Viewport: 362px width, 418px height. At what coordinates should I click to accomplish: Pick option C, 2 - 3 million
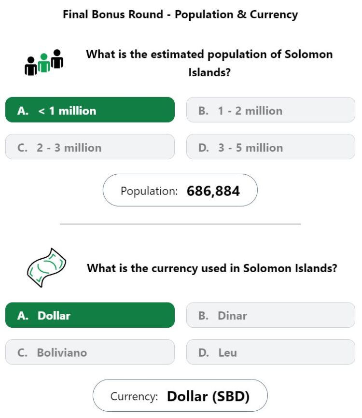pos(90,147)
